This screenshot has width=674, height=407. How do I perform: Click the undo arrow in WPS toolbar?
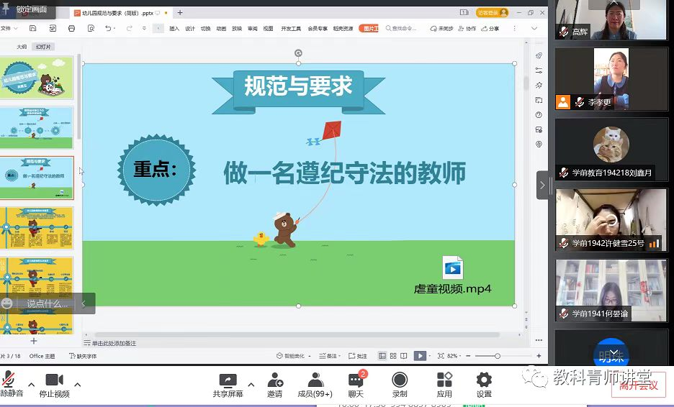click(109, 29)
